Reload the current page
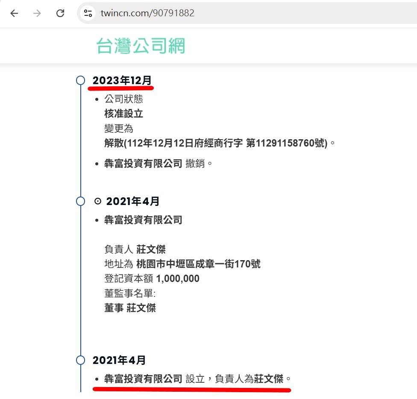 60,13
